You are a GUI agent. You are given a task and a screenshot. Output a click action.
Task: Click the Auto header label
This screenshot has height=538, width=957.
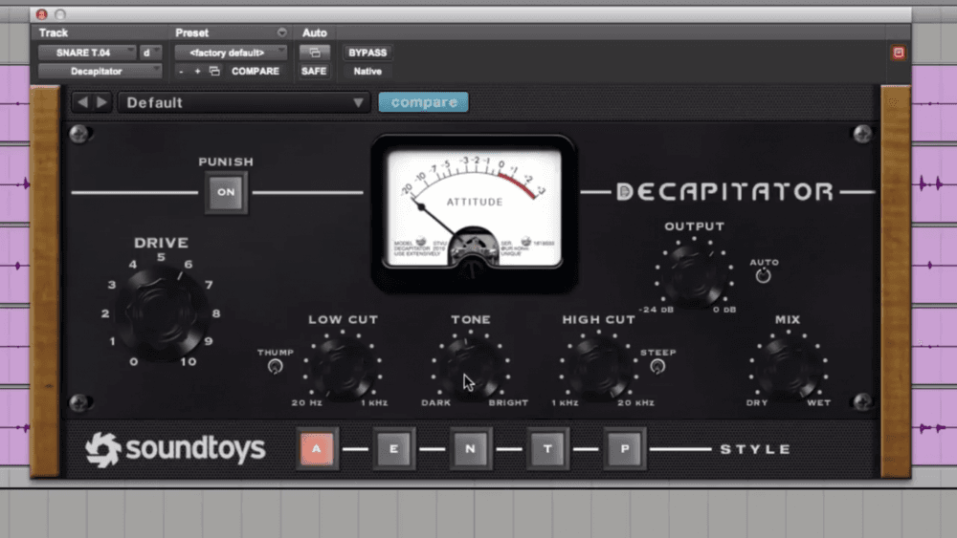tap(314, 32)
